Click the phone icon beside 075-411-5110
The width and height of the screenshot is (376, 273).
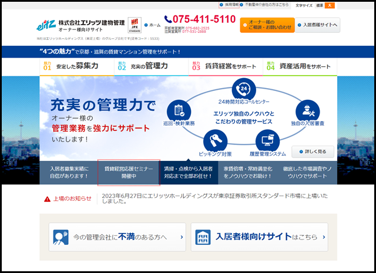pos(168,19)
